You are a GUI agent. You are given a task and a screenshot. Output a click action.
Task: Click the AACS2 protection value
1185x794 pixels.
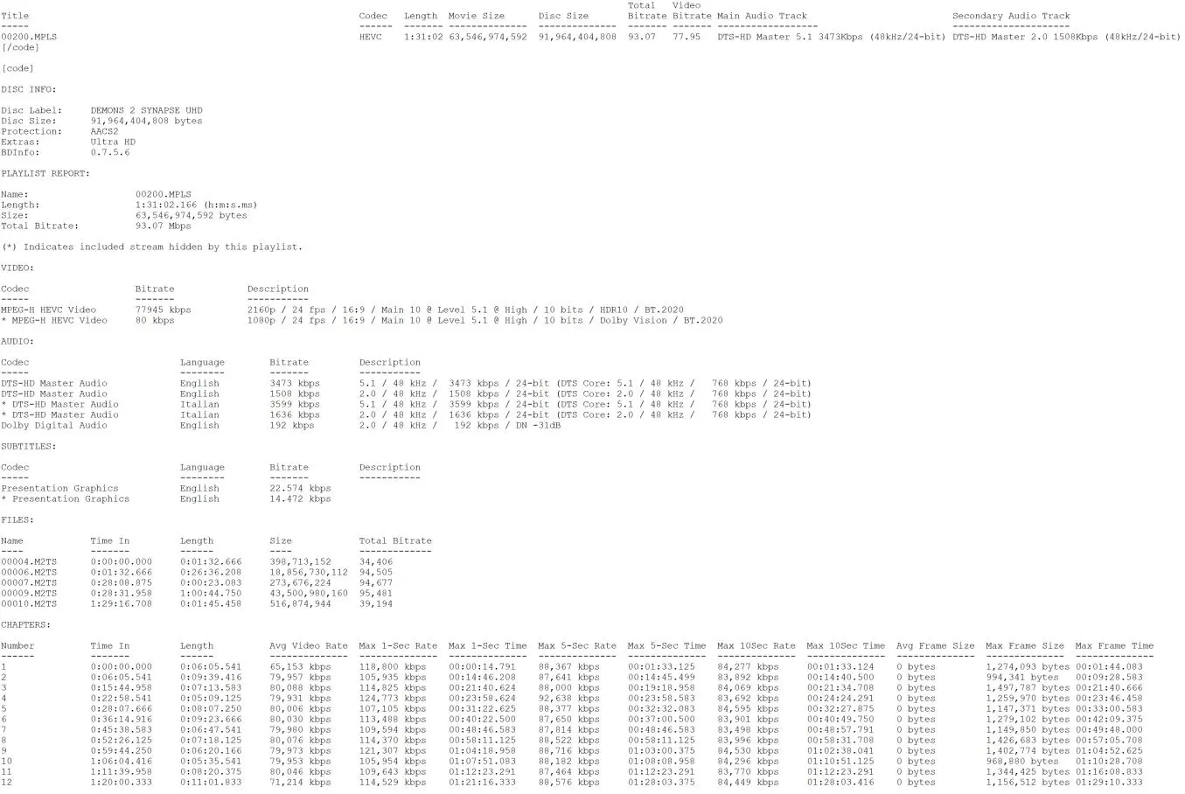click(104, 131)
